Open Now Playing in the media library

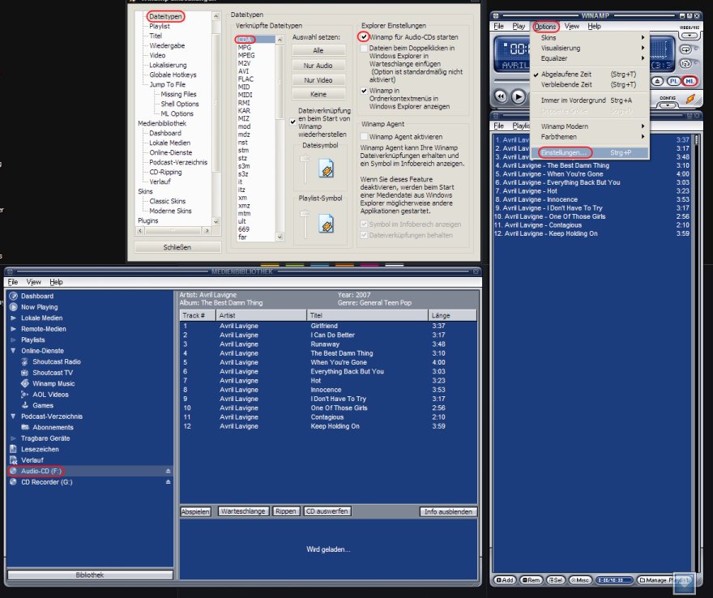40,307
